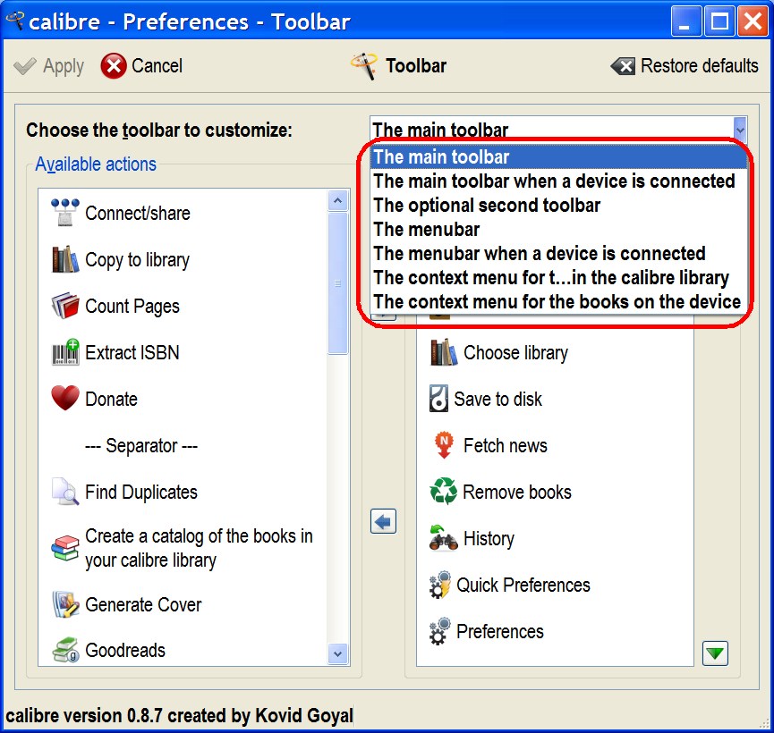
Task: Choose 'The menubar when a device is connected'
Action: point(558,254)
